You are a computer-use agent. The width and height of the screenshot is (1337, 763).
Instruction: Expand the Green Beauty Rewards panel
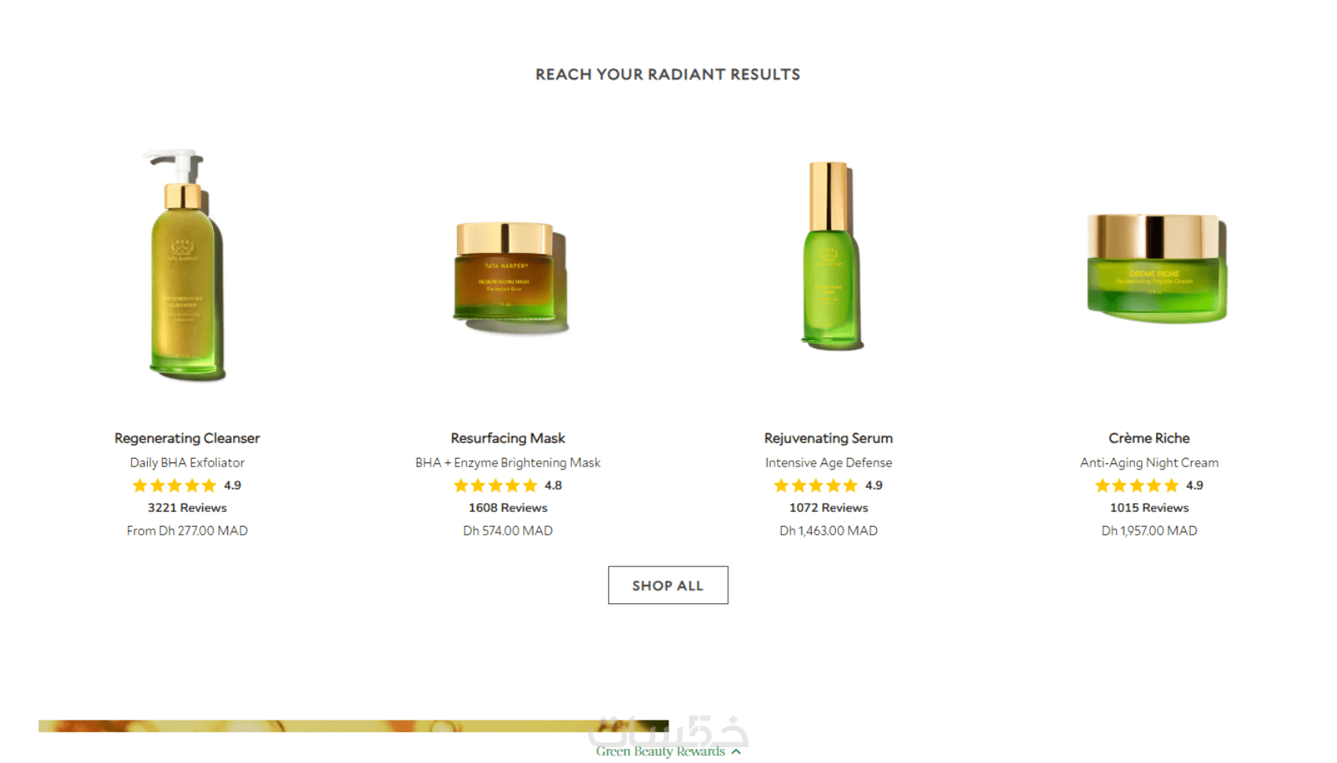(668, 751)
